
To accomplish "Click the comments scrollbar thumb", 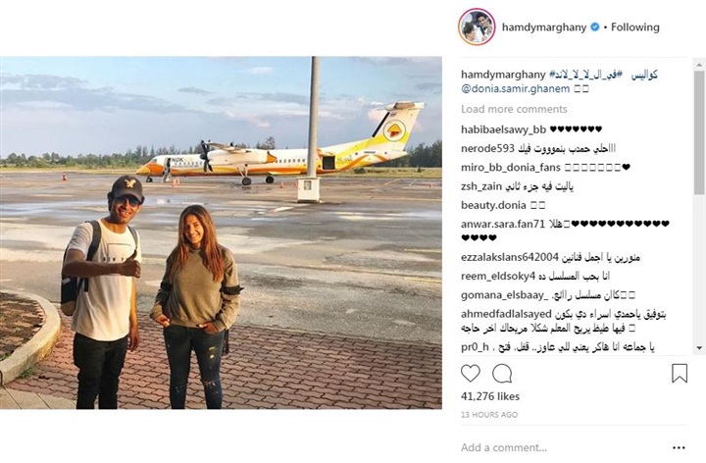I will (x=699, y=132).
